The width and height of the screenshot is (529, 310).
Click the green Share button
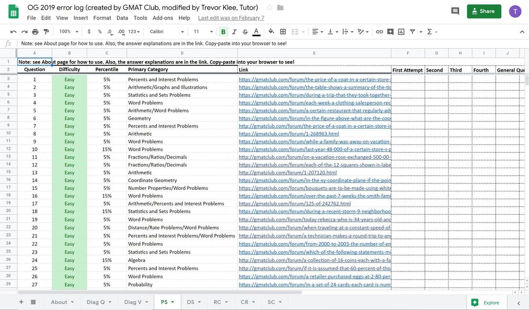484,11
